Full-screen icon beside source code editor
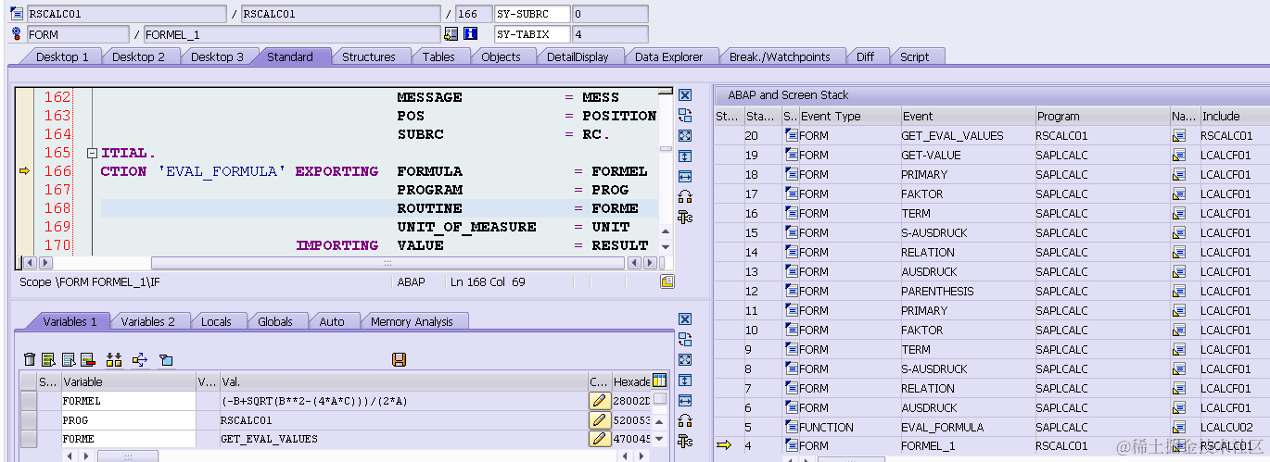 click(x=685, y=136)
